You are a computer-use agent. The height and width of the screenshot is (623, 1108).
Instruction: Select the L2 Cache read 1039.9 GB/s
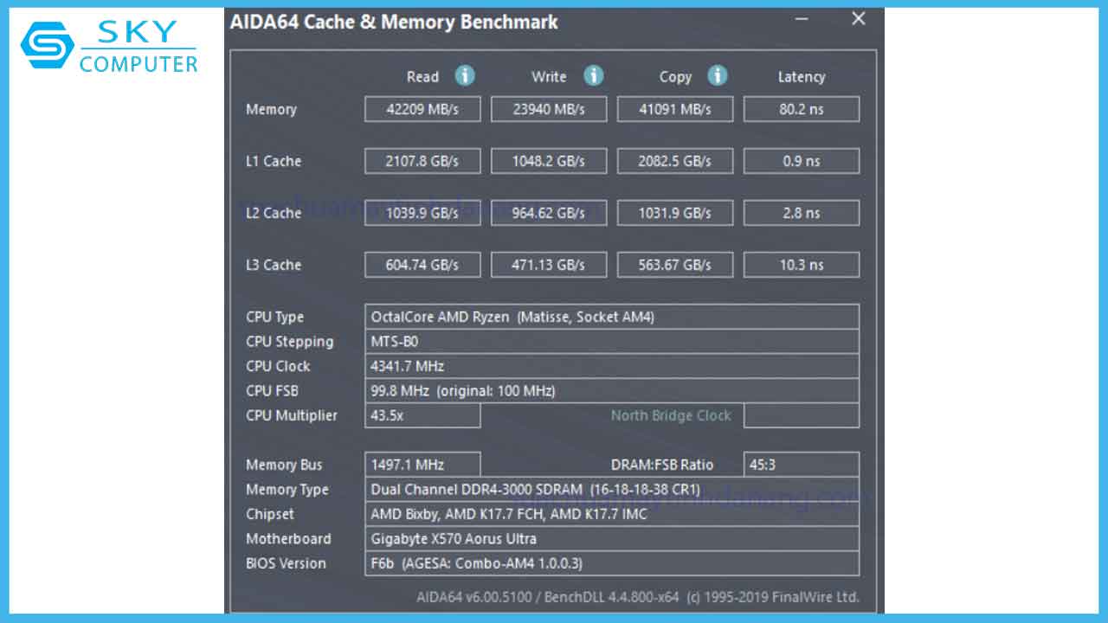tap(422, 213)
